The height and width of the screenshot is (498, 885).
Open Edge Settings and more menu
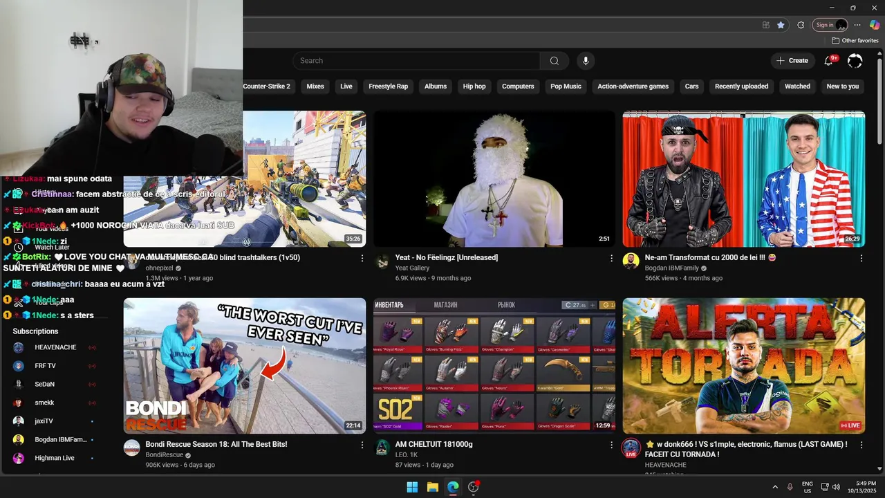click(x=857, y=25)
